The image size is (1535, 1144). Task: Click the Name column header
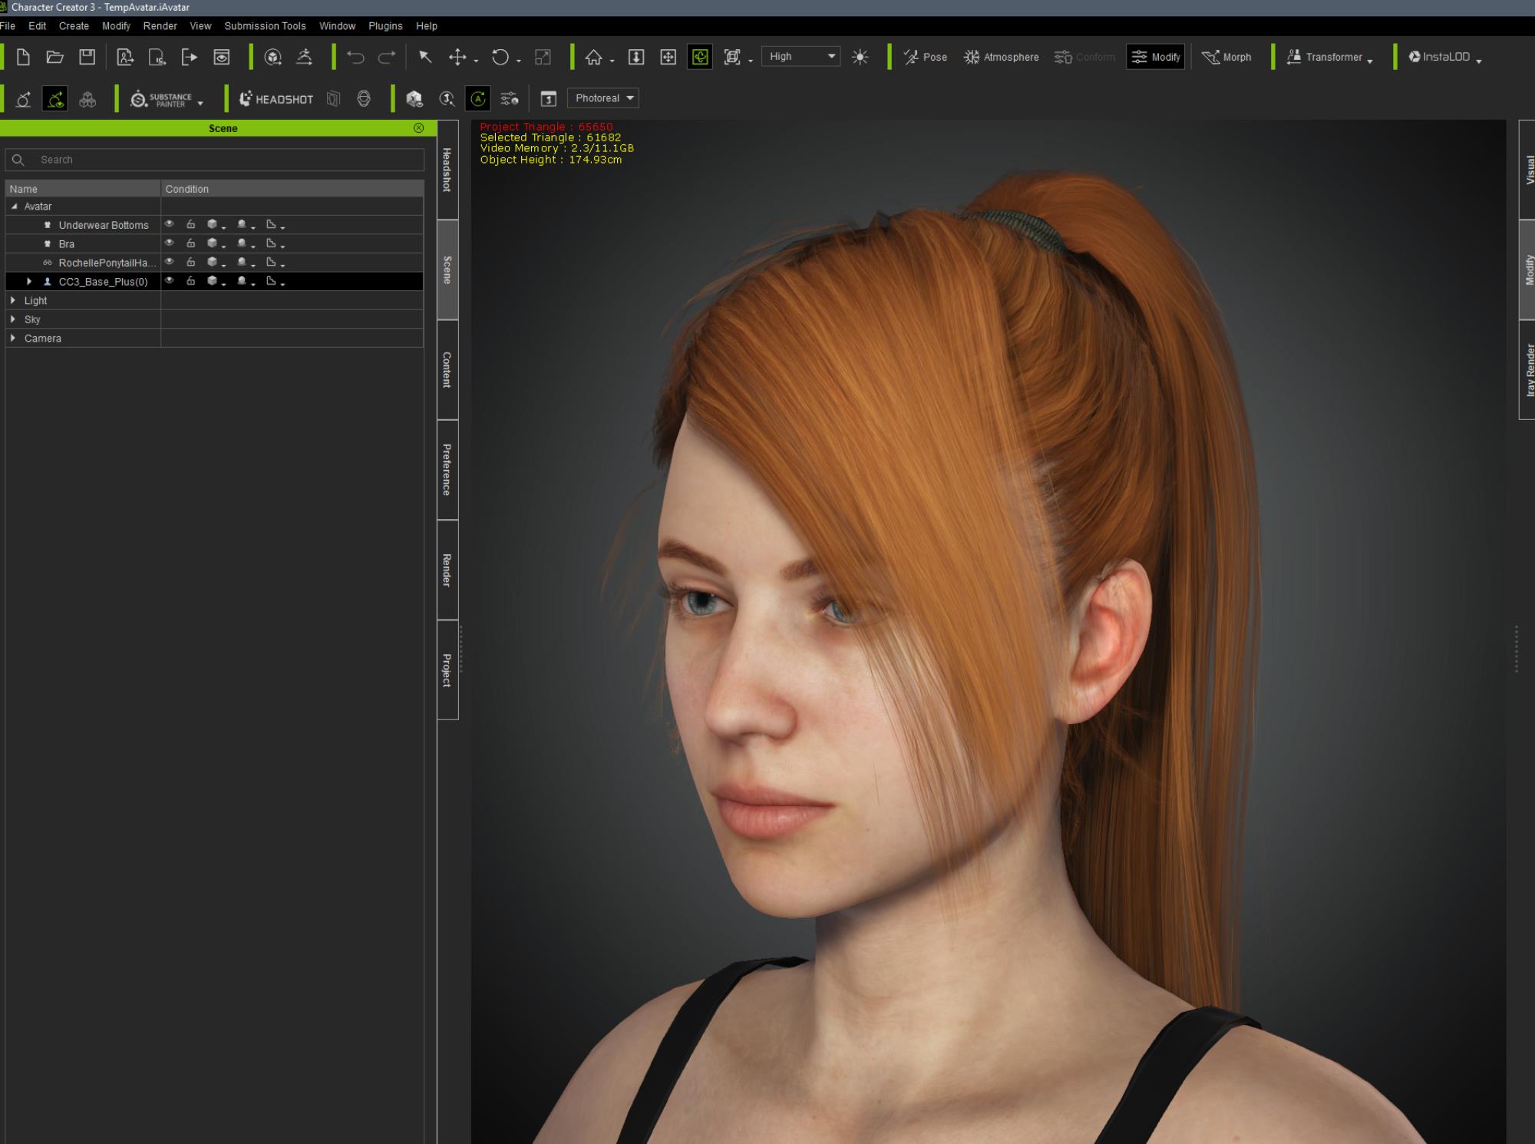[83, 189]
